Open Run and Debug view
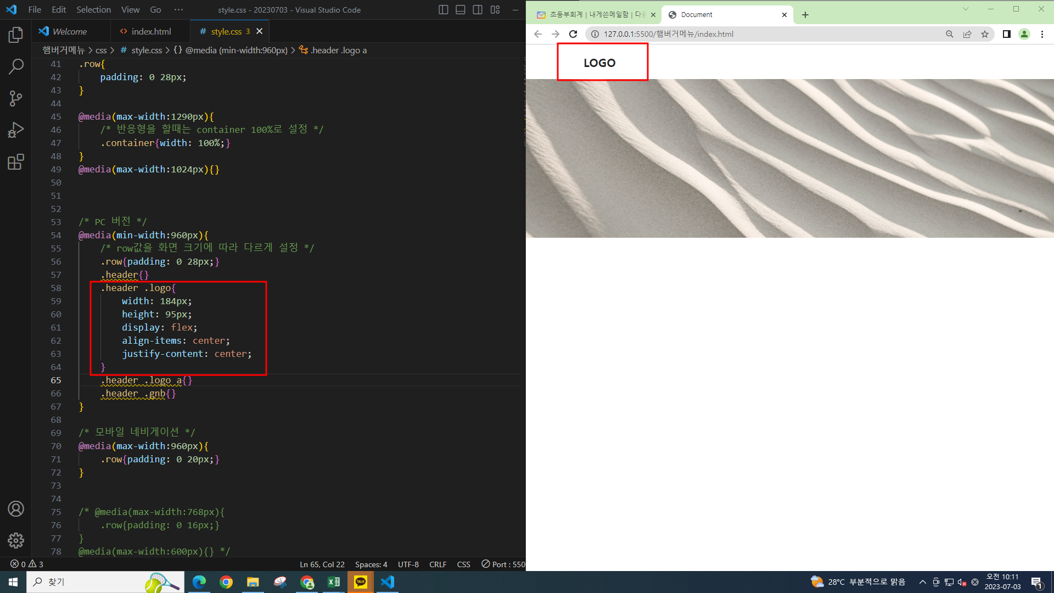The image size is (1054, 593). click(16, 130)
